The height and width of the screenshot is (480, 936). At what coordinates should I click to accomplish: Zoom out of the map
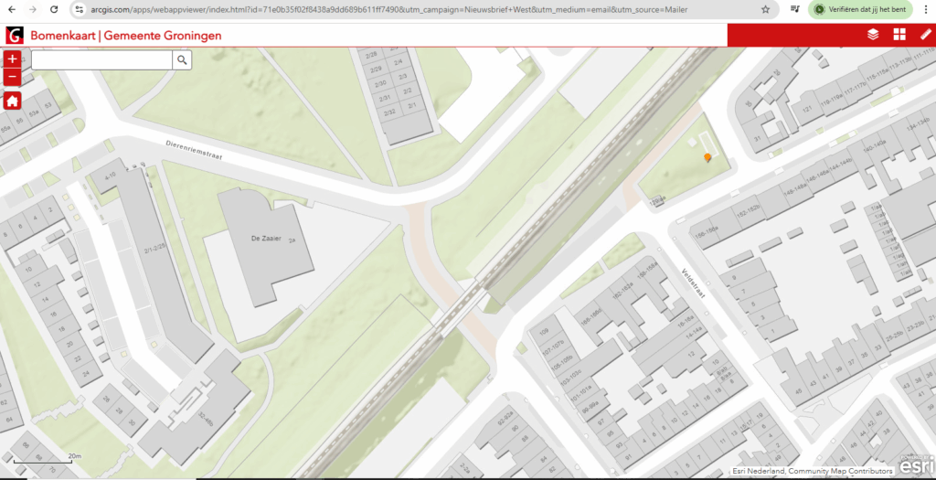[x=13, y=77]
